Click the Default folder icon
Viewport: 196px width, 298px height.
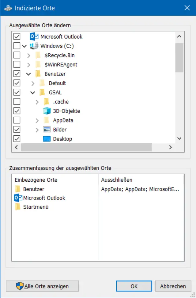tap(42, 83)
